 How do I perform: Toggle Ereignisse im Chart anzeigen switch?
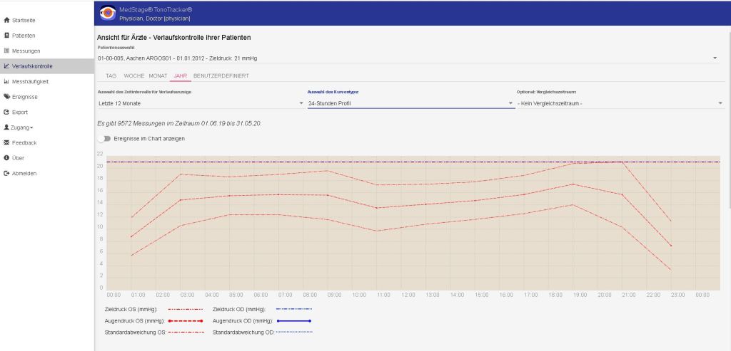(x=104, y=138)
